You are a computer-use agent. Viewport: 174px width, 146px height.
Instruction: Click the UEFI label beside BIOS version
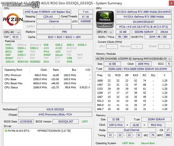pyautogui.click(x=85, y=122)
